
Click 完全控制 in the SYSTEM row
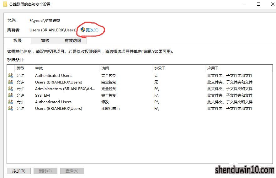click(x=109, y=95)
